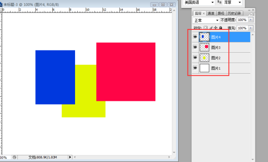Click the document horizontal scrollbar right arrow
This screenshot has height=162, width=268.
point(169,157)
